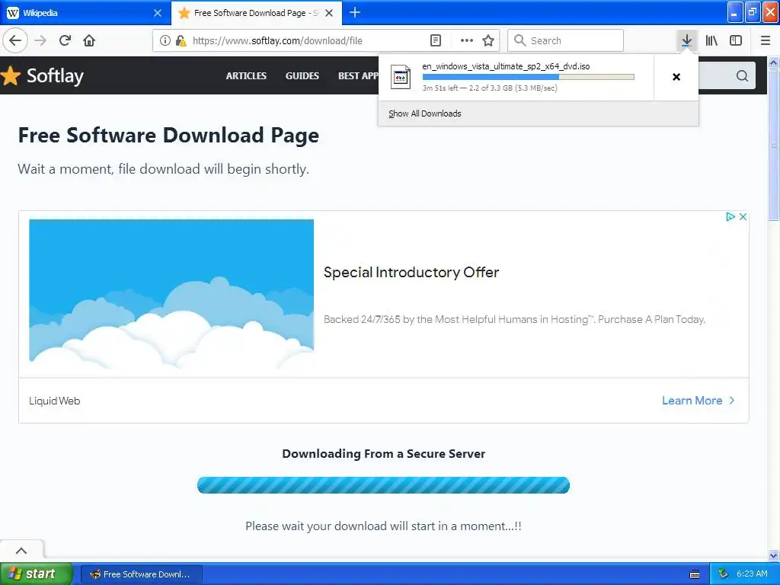The image size is (780, 585).
Task: Go back to the previous page
Action: [x=15, y=40]
